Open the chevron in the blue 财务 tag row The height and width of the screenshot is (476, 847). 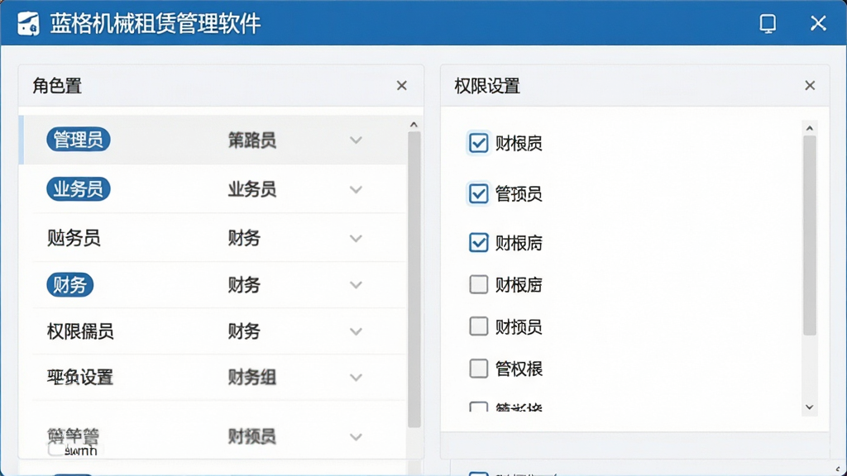click(356, 285)
